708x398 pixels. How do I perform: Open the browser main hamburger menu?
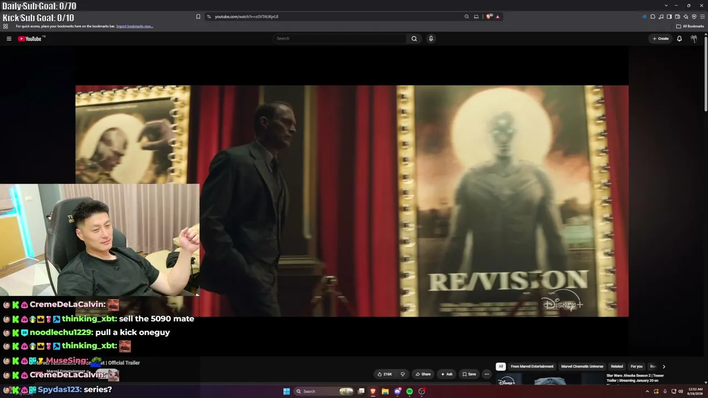(702, 17)
